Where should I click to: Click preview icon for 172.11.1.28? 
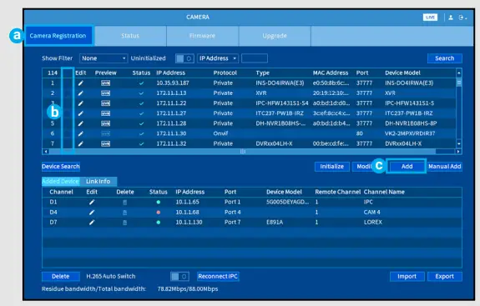coord(106,123)
